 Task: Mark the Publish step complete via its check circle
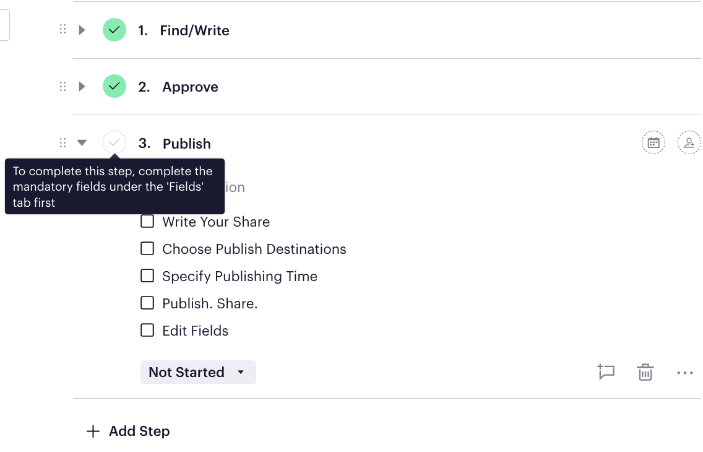click(114, 142)
